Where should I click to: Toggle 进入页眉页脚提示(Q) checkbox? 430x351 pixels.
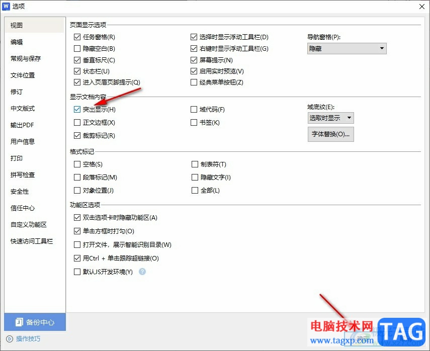click(77, 82)
